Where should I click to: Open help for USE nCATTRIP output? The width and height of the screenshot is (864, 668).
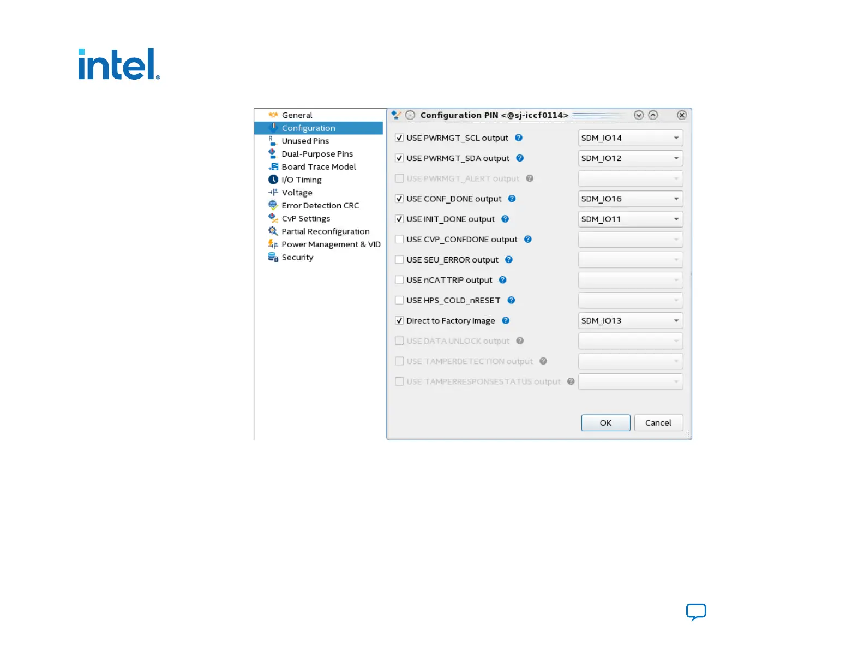pos(503,280)
